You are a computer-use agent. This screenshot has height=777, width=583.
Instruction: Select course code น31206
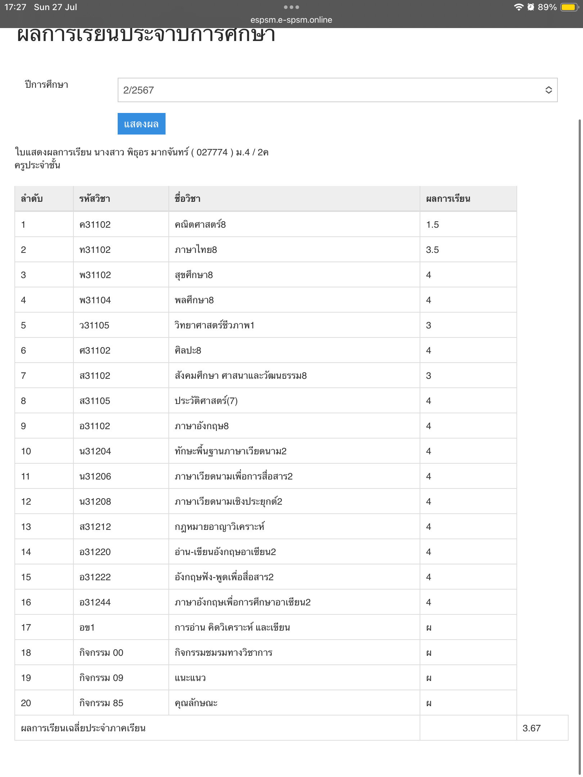pyautogui.click(x=95, y=476)
